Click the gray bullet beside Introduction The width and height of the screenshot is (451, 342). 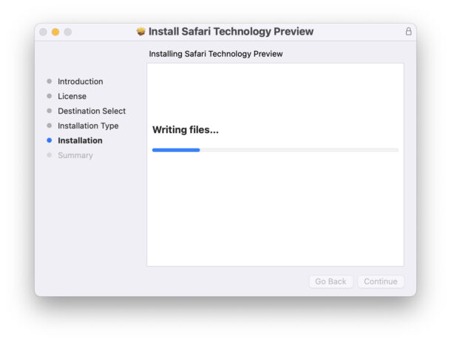(50, 81)
